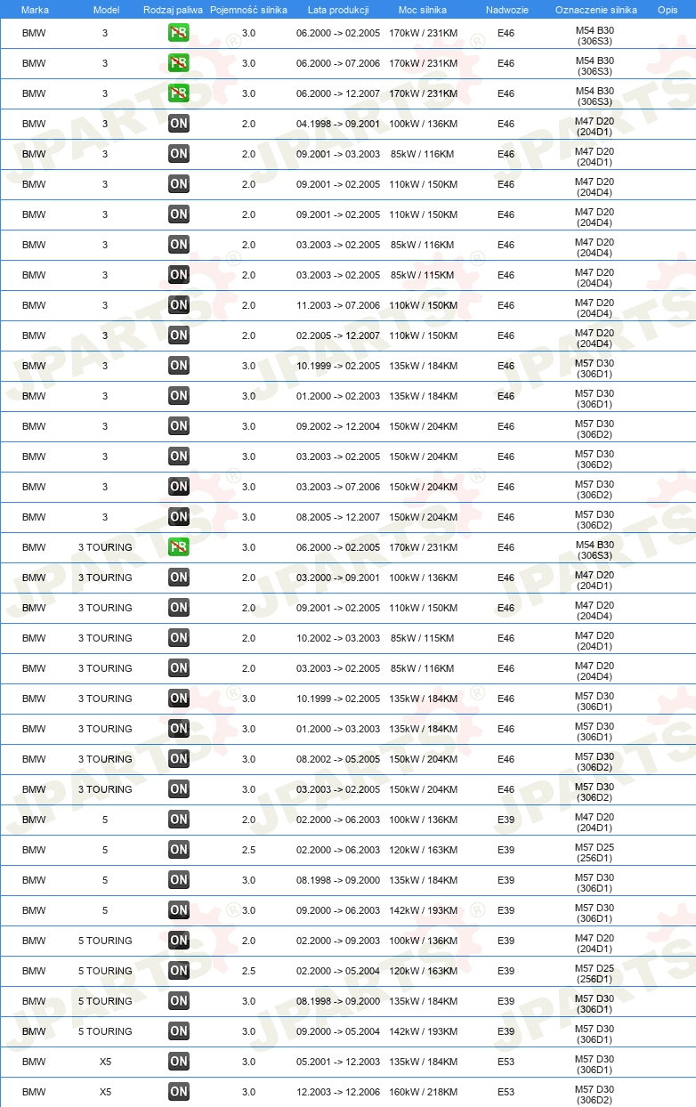Click 120kW / 163KM in the 5 TOURING row

423,971
